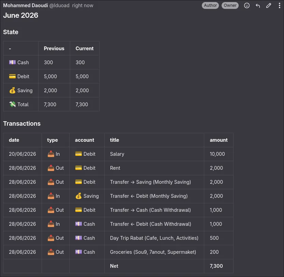Edit the comment with the pencil icon
Viewport: 284px width, 277px height.
pyautogui.click(x=269, y=5)
